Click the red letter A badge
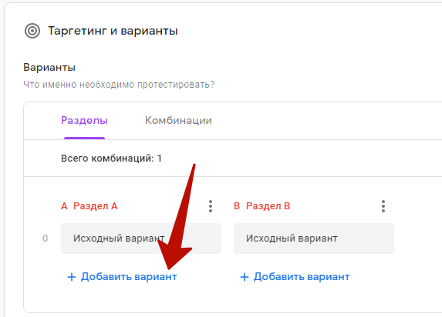The image size is (442, 317). [64, 206]
